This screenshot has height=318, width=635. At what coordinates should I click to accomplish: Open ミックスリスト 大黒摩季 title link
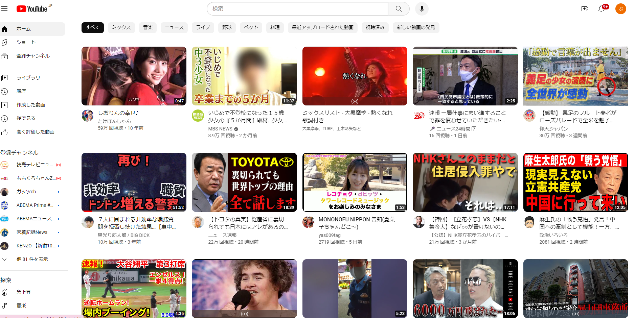(347, 117)
